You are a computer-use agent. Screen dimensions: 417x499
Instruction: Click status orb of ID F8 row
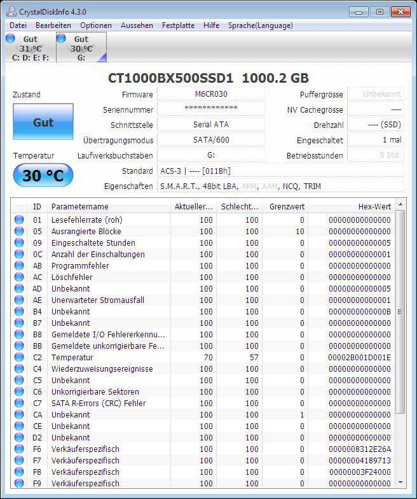[19, 472]
